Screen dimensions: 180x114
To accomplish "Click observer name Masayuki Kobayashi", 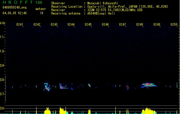I will click(103, 3).
